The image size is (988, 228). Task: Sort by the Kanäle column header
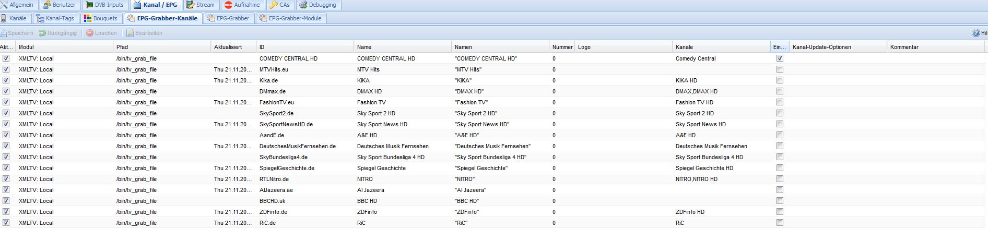[721, 47]
